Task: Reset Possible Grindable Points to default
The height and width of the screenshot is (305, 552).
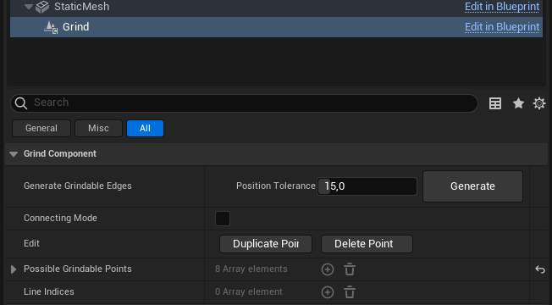Action: 540,269
